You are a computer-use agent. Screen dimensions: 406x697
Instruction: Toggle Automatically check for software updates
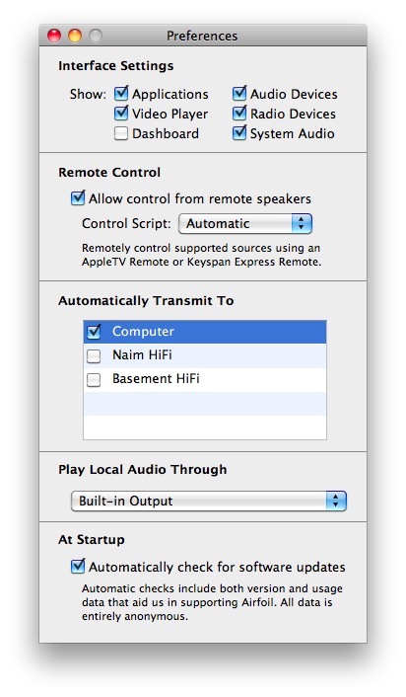78,567
